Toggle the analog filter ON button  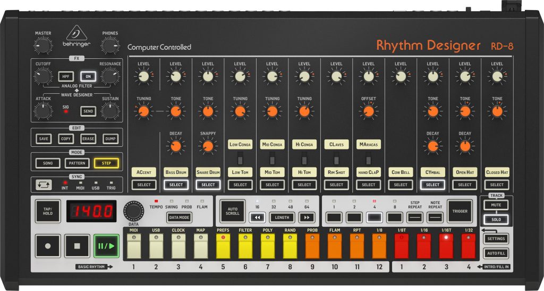pyautogui.click(x=88, y=76)
